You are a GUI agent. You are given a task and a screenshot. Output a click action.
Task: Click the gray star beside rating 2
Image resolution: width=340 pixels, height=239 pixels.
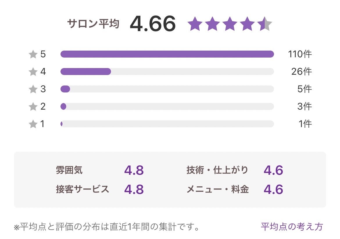tap(33, 107)
